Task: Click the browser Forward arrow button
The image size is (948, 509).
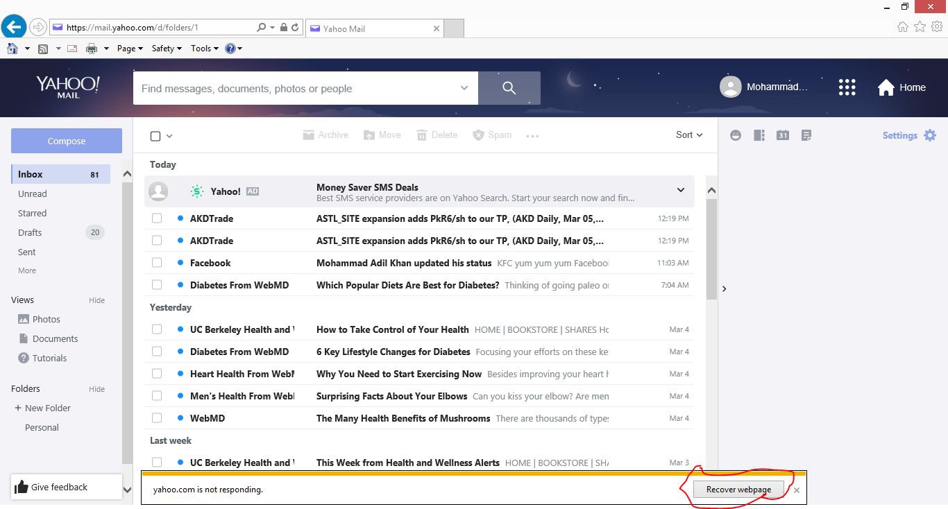Action: tap(38, 28)
